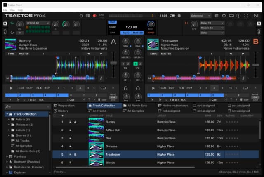Image resolution: width=264 pixels, height=177 pixels.
Task: Click the Native Instruments logo icon
Action: [256, 16]
